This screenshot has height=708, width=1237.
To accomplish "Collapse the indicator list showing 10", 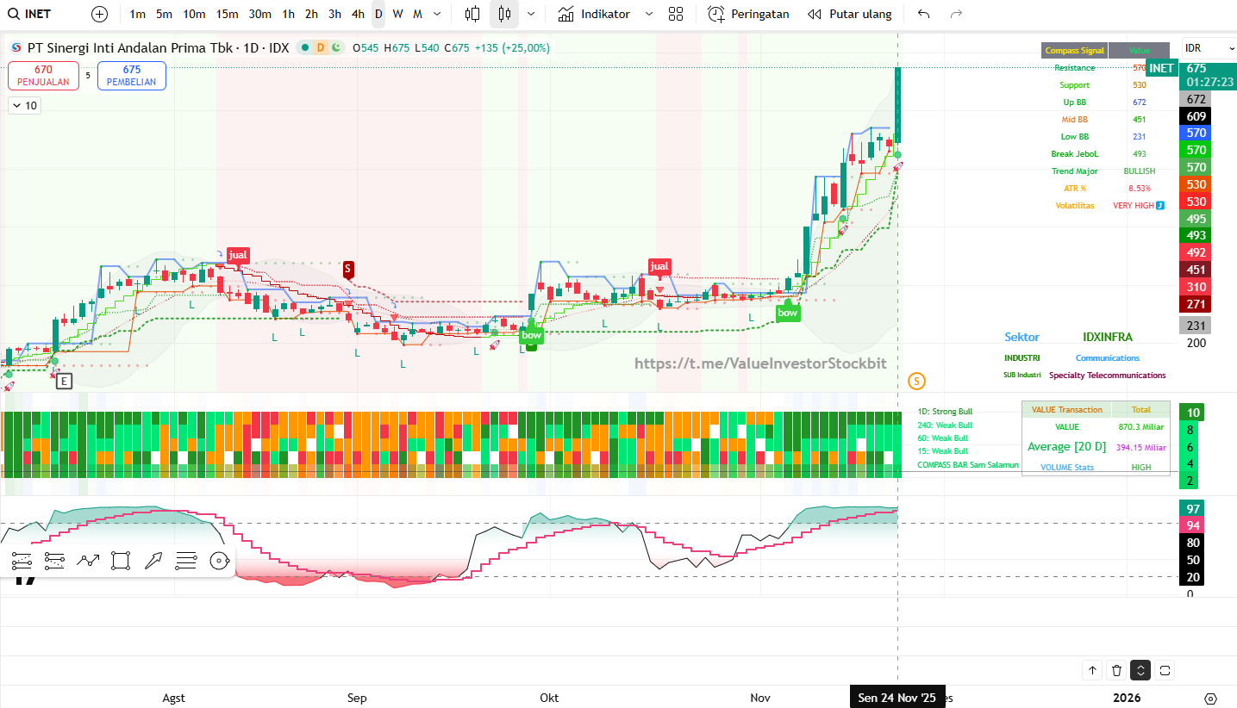I will (x=23, y=106).
